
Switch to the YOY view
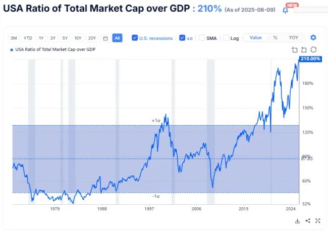[x=293, y=38]
